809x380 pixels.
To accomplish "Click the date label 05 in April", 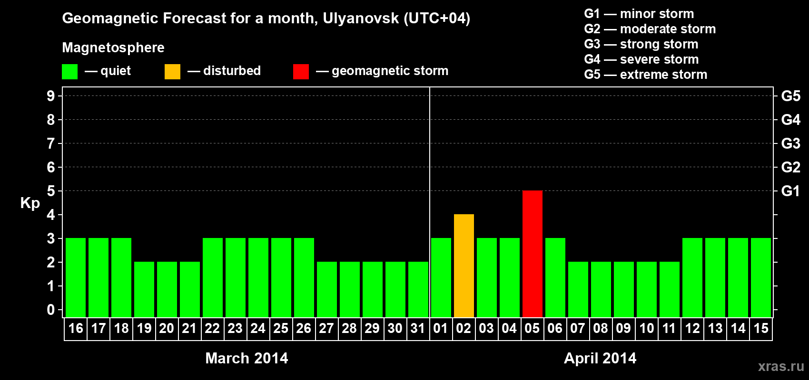I will [532, 328].
